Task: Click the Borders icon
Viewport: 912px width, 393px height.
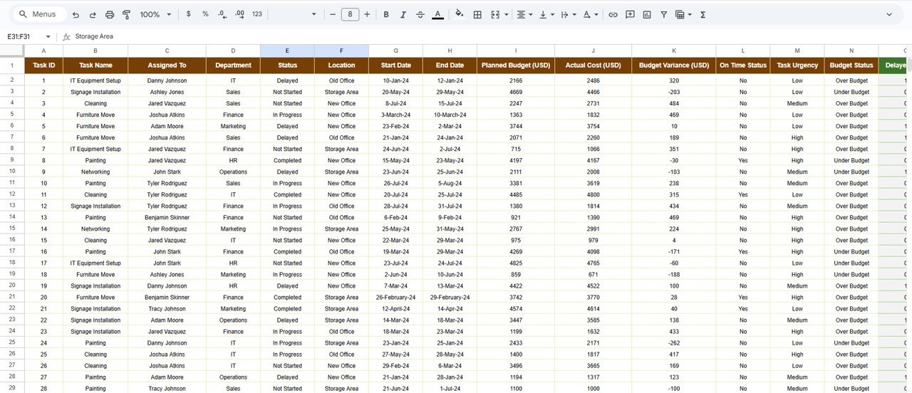Action: coord(477,14)
